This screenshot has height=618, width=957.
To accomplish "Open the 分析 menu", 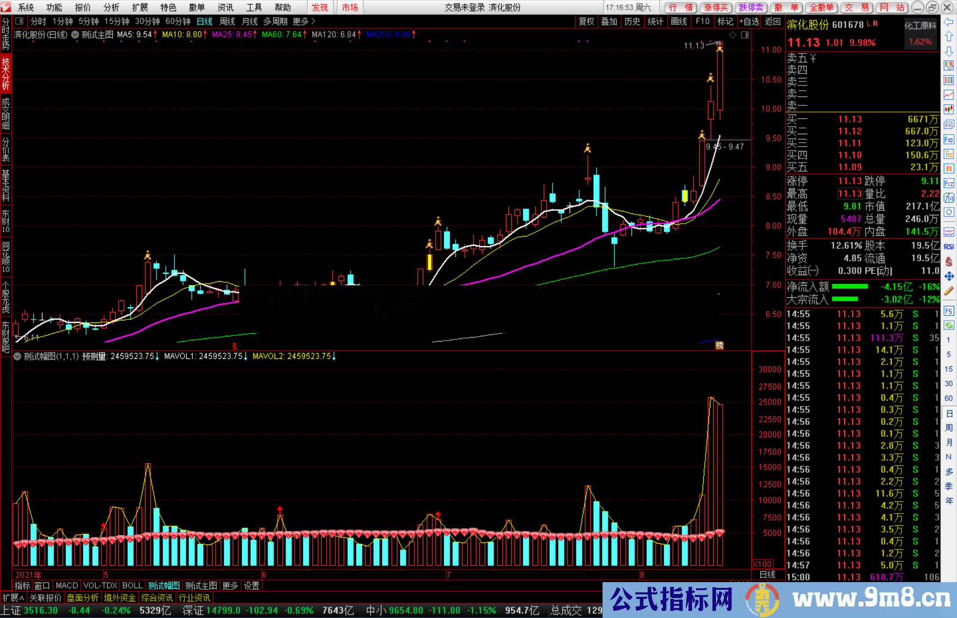I will coord(111,8).
